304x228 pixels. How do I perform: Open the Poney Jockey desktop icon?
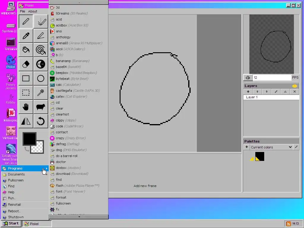(11, 81)
